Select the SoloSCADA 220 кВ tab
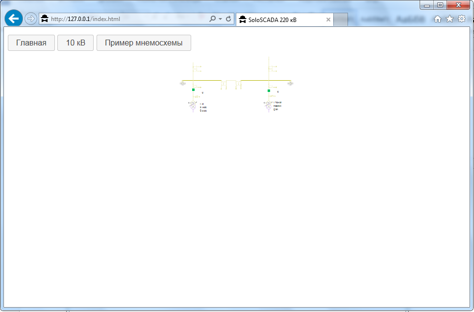Viewport: 474px width, 312px height. point(284,20)
